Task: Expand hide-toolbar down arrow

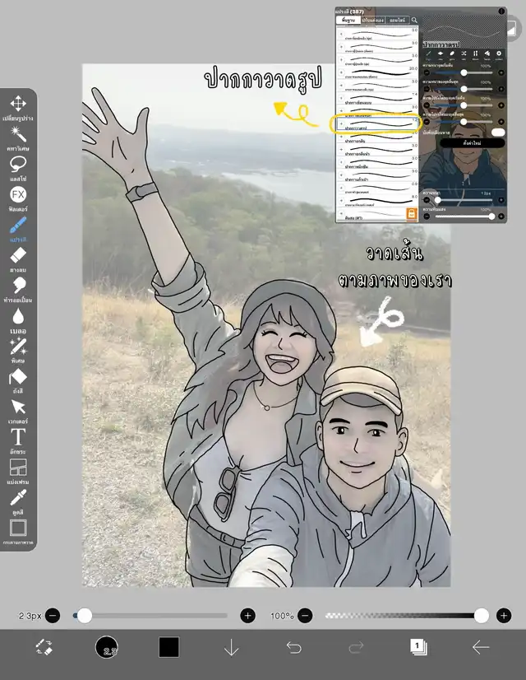Action: (x=232, y=647)
